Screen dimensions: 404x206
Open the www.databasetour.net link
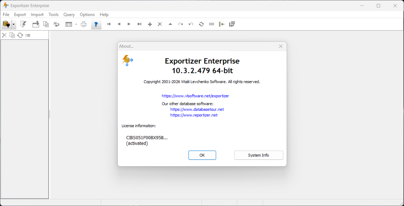click(197, 109)
